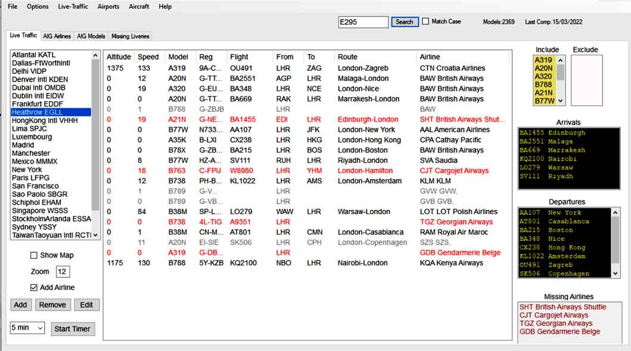Open the Aircraft menu
The height and width of the screenshot is (351, 631).
click(139, 7)
